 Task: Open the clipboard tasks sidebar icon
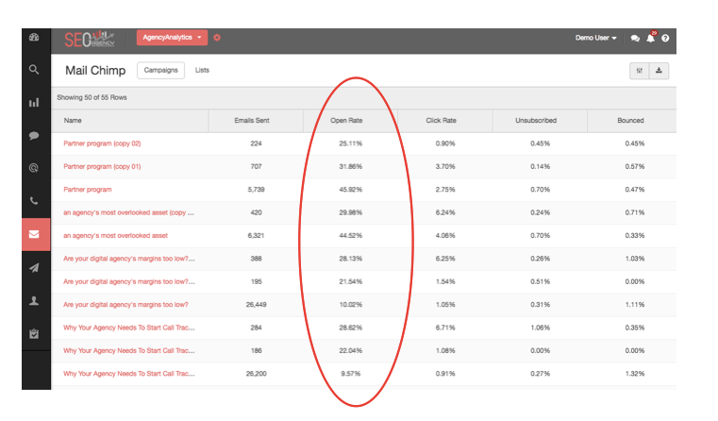34,334
